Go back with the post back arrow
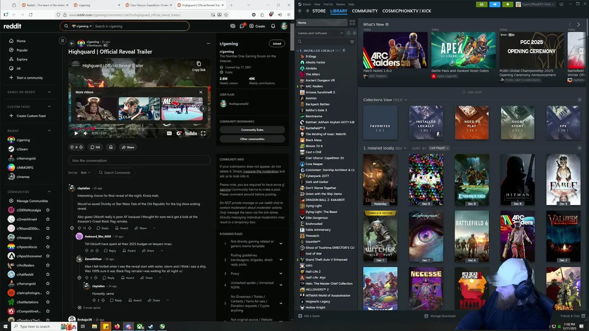The width and height of the screenshot is (589, 331). point(72,43)
